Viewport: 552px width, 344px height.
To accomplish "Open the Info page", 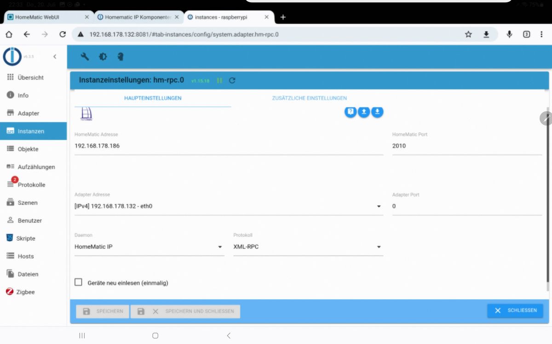I will (x=33, y=96).
